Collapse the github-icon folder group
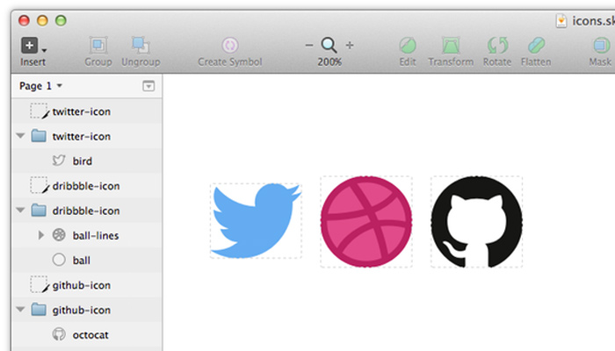Viewport: 615px width, 351px height. 21,310
